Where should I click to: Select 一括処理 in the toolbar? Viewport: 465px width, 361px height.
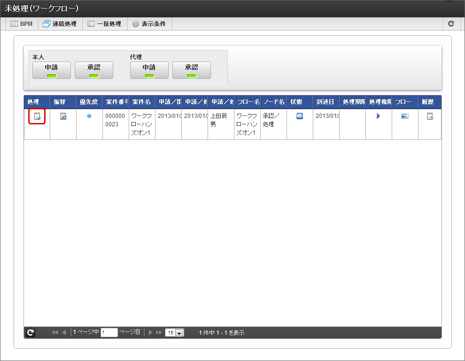(104, 23)
